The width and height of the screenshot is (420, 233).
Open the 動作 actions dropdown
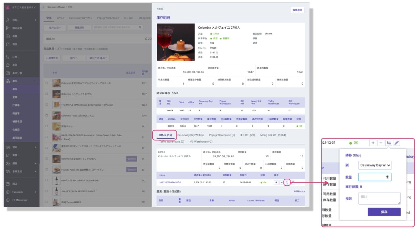pyautogui.click(x=74, y=58)
